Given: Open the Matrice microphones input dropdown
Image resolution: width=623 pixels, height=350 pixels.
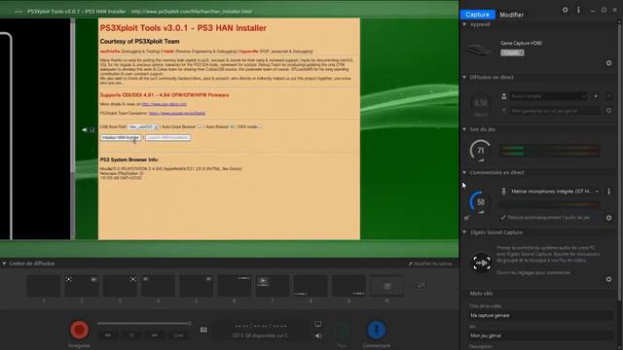Looking at the screenshot, I should coord(555,192).
